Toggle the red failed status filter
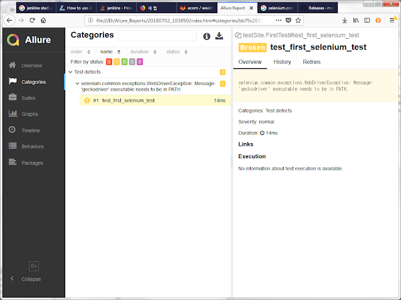The image size is (401, 300). (109, 62)
